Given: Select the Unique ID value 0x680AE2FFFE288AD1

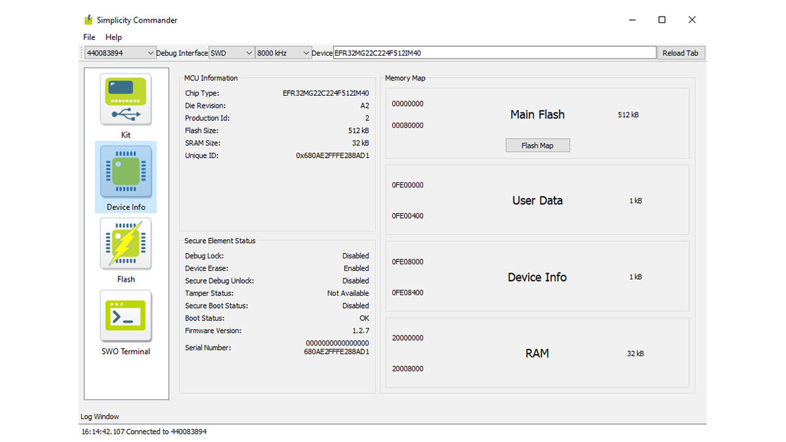Looking at the screenshot, I should [x=333, y=155].
